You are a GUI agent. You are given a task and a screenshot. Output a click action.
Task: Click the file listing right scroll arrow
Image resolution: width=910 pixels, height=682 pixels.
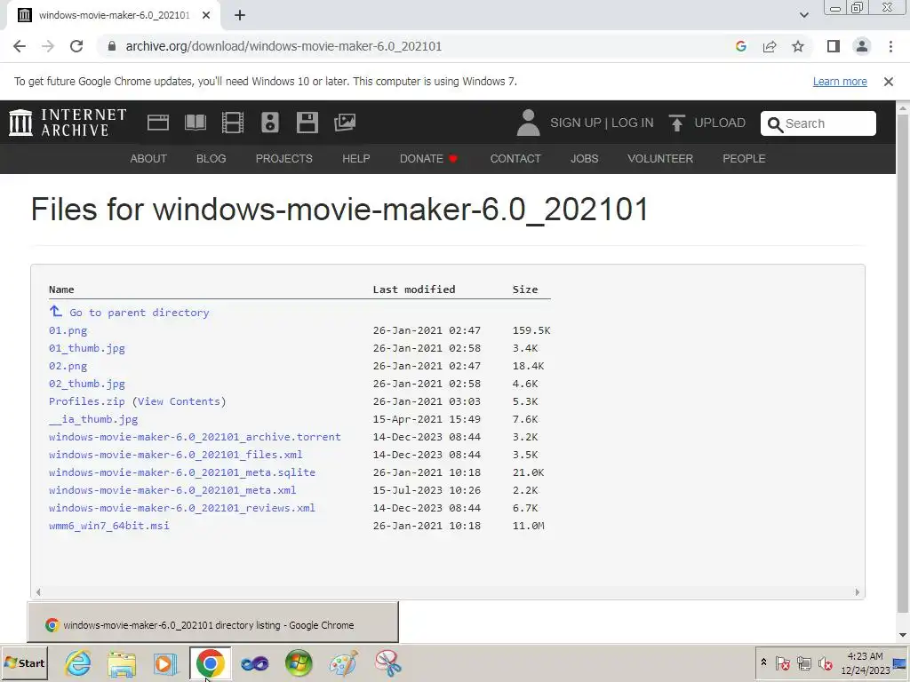pos(858,592)
